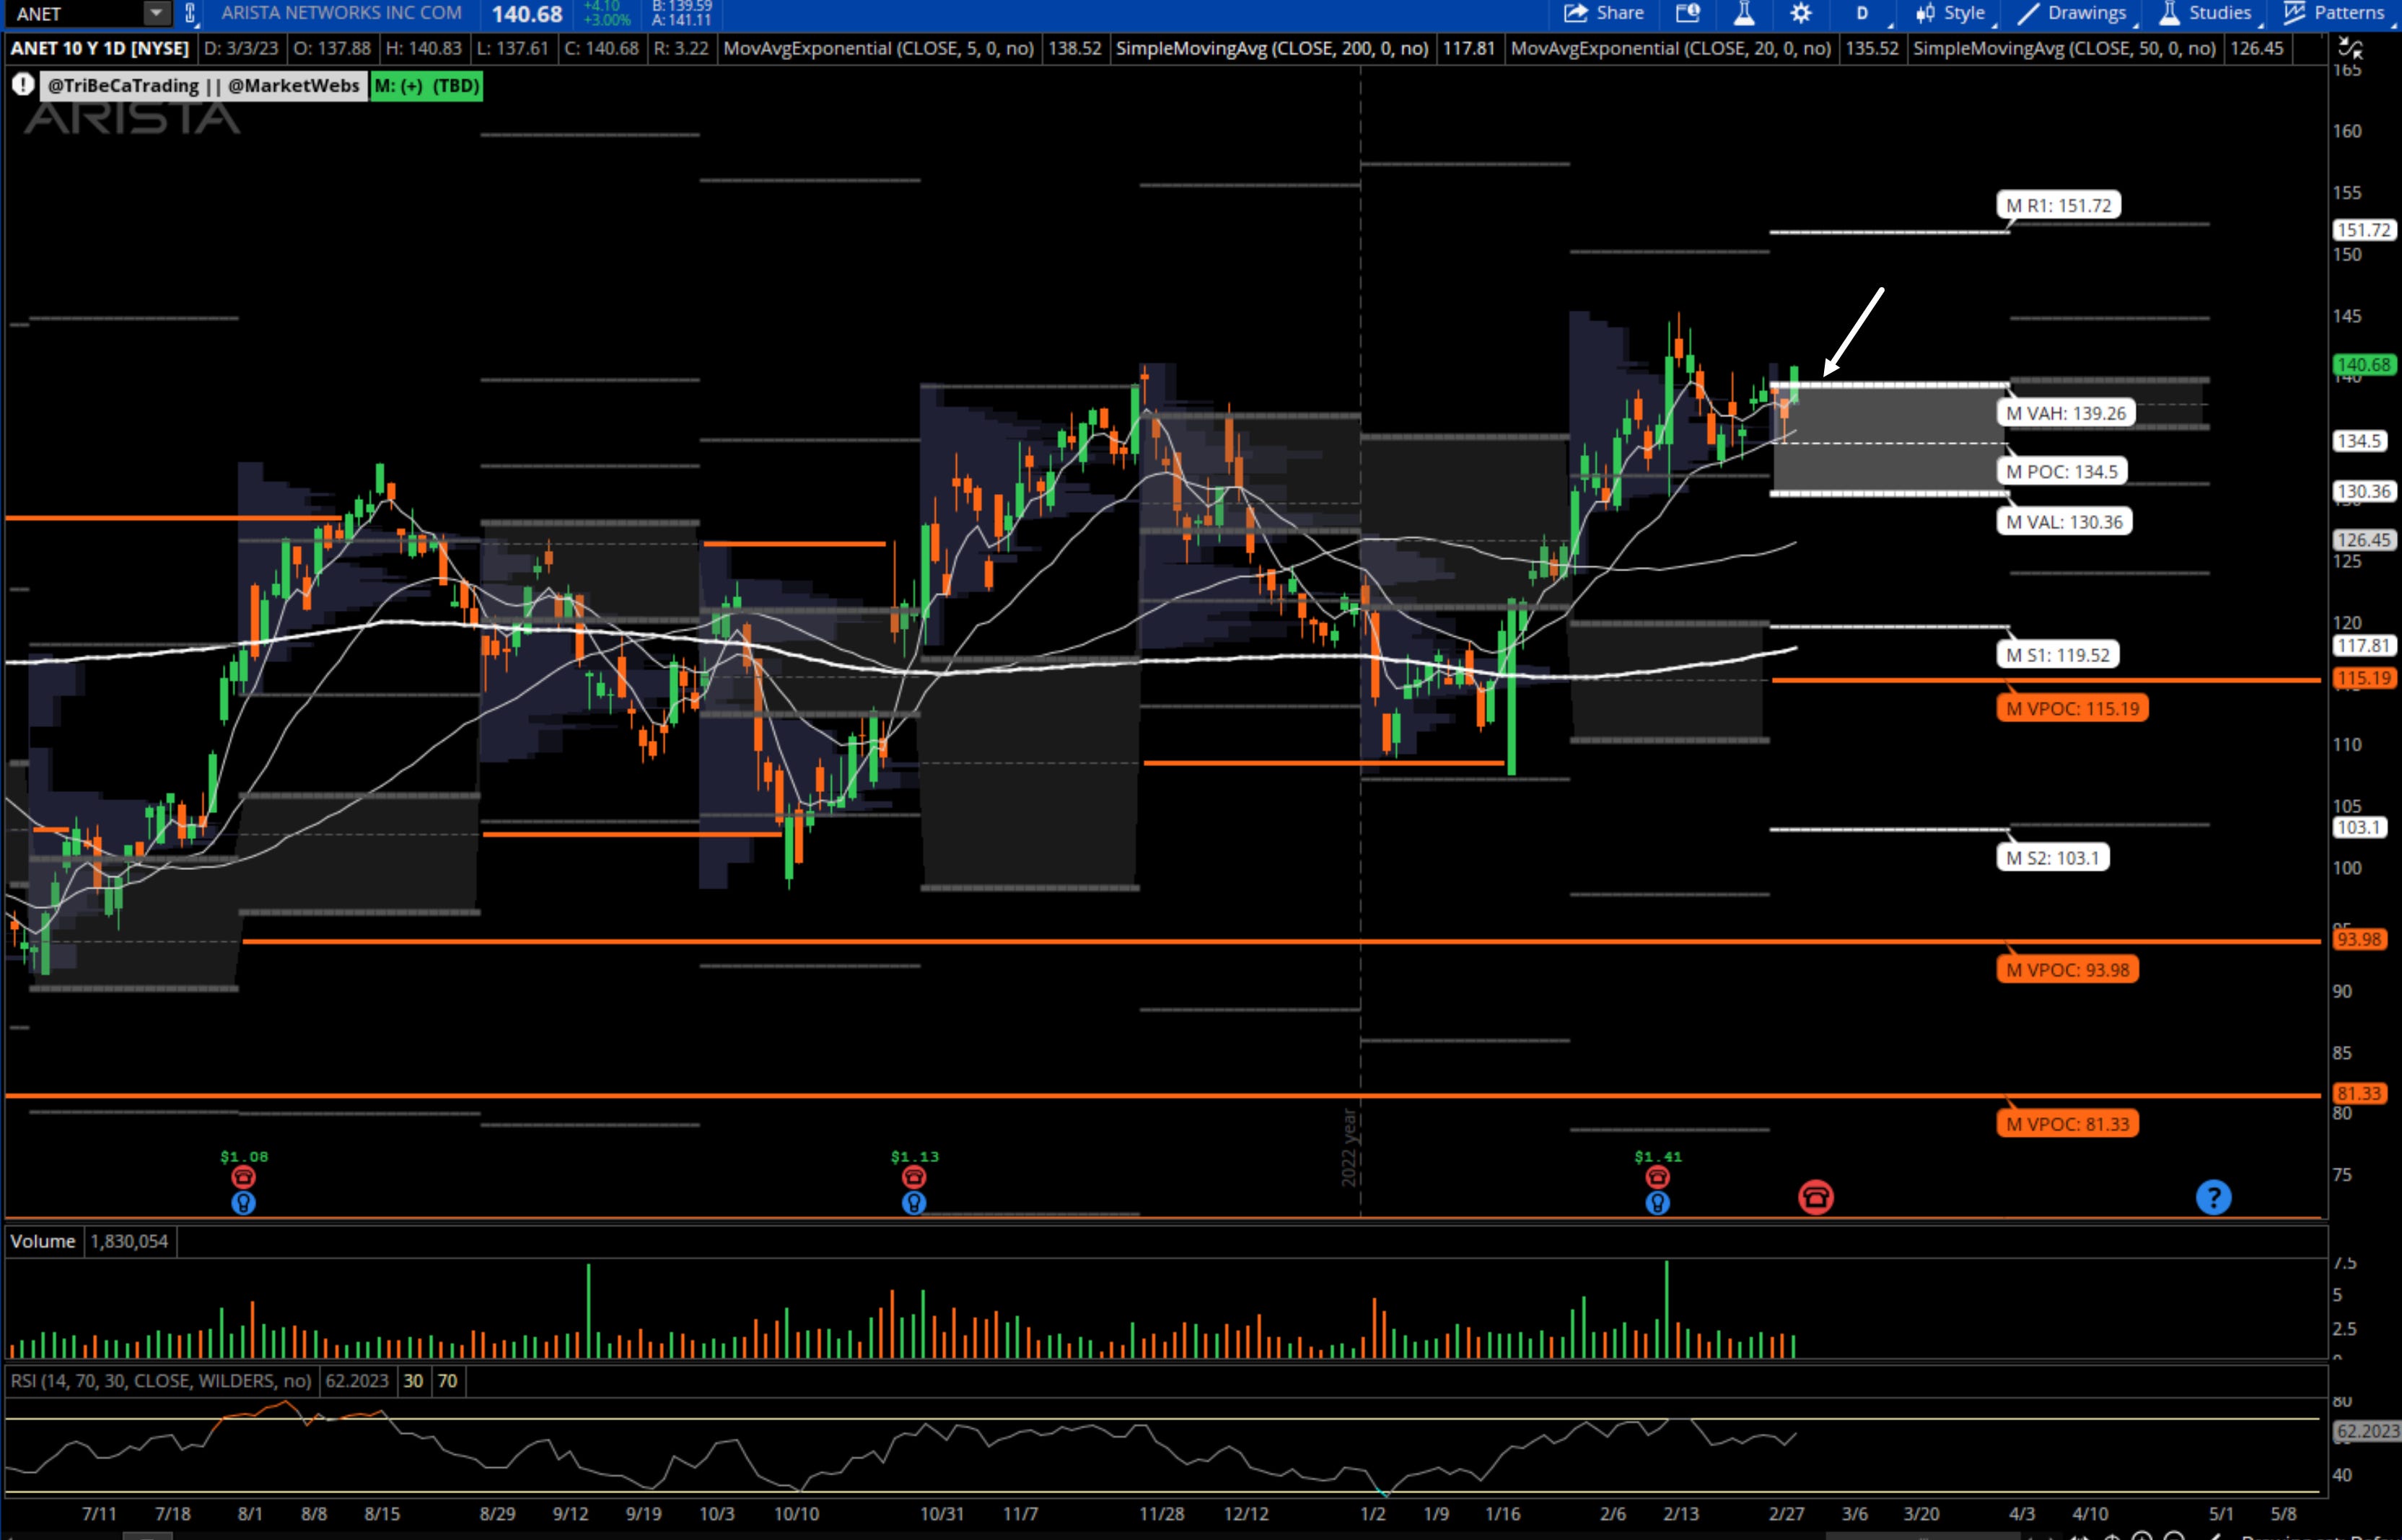Click the $1.41 earnings phone icon
Screen dimensions: 2402x1540
point(1657,1177)
